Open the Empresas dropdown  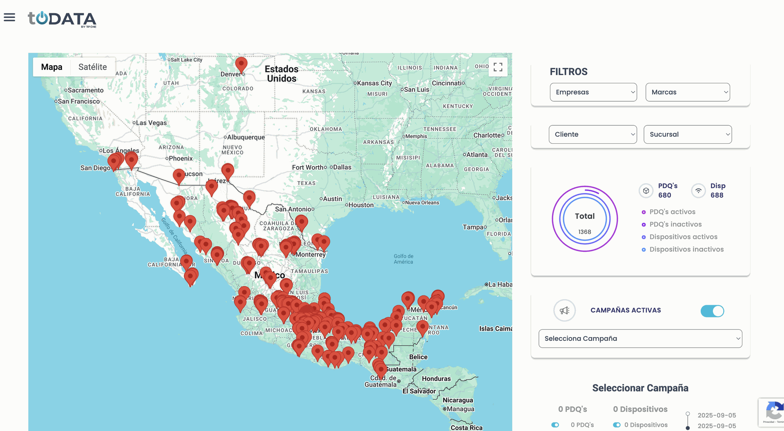click(593, 92)
